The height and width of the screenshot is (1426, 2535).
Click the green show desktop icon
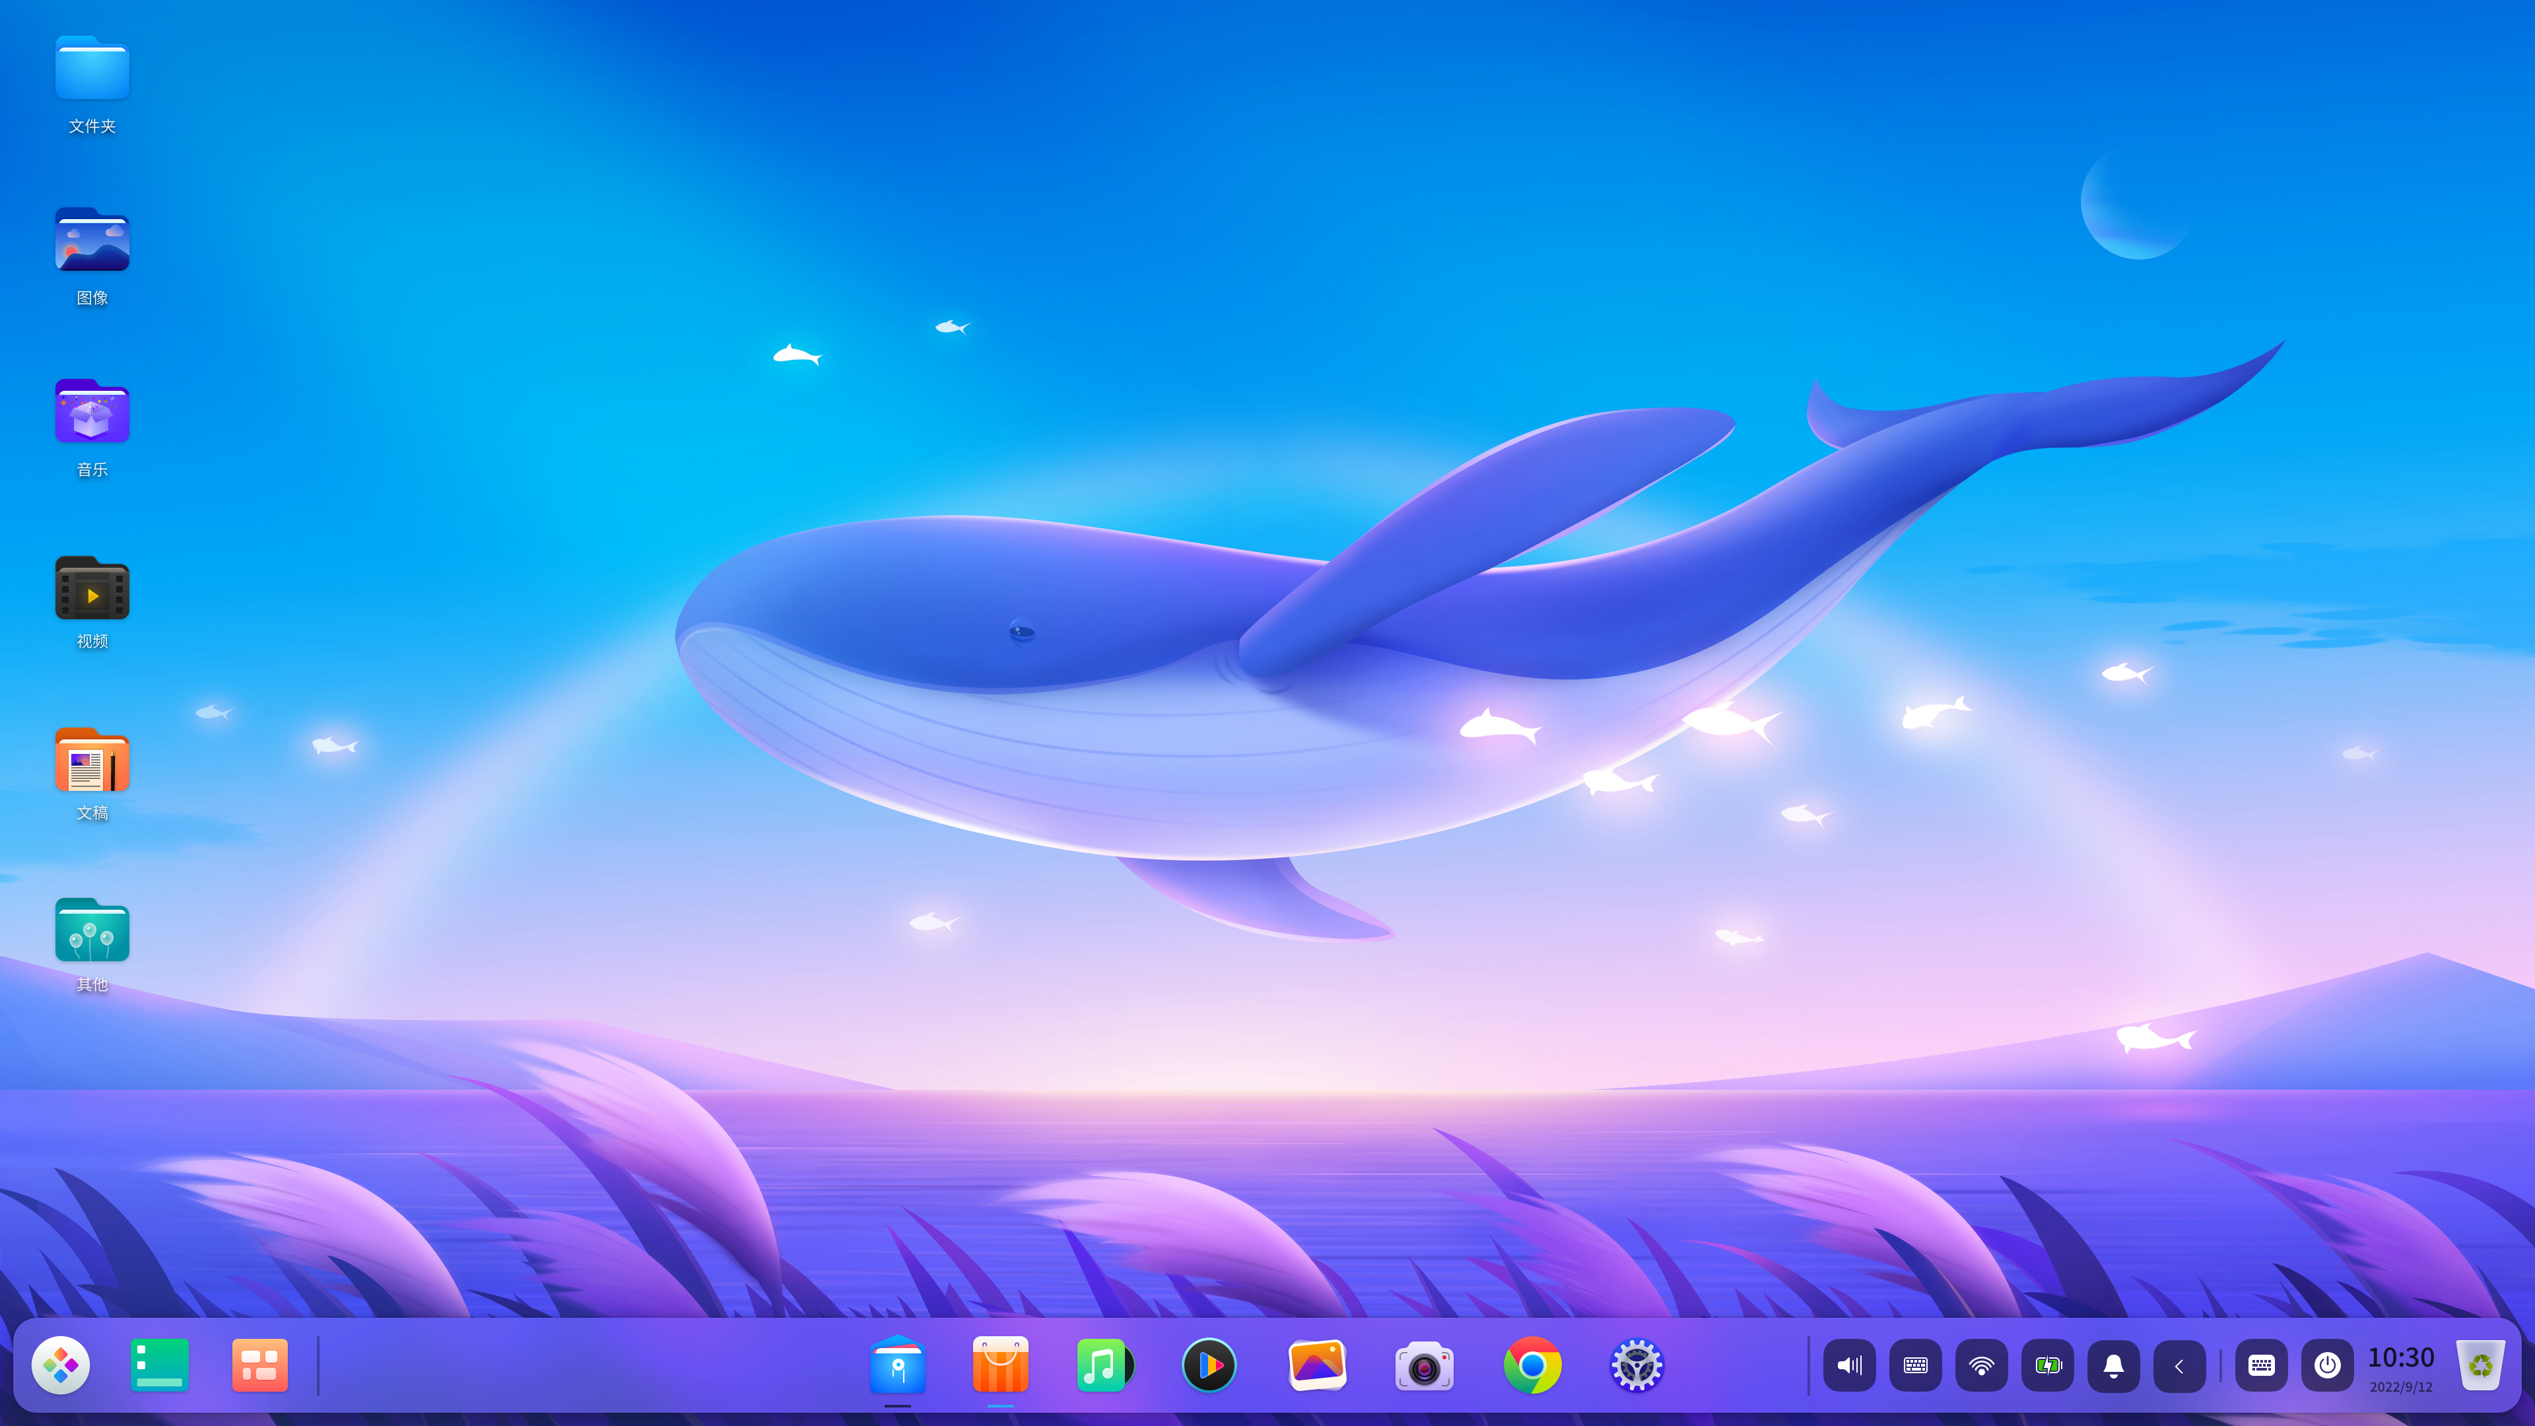click(159, 1365)
